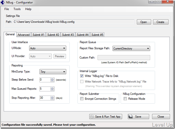Open the Tools menu

click(x=17, y=9)
